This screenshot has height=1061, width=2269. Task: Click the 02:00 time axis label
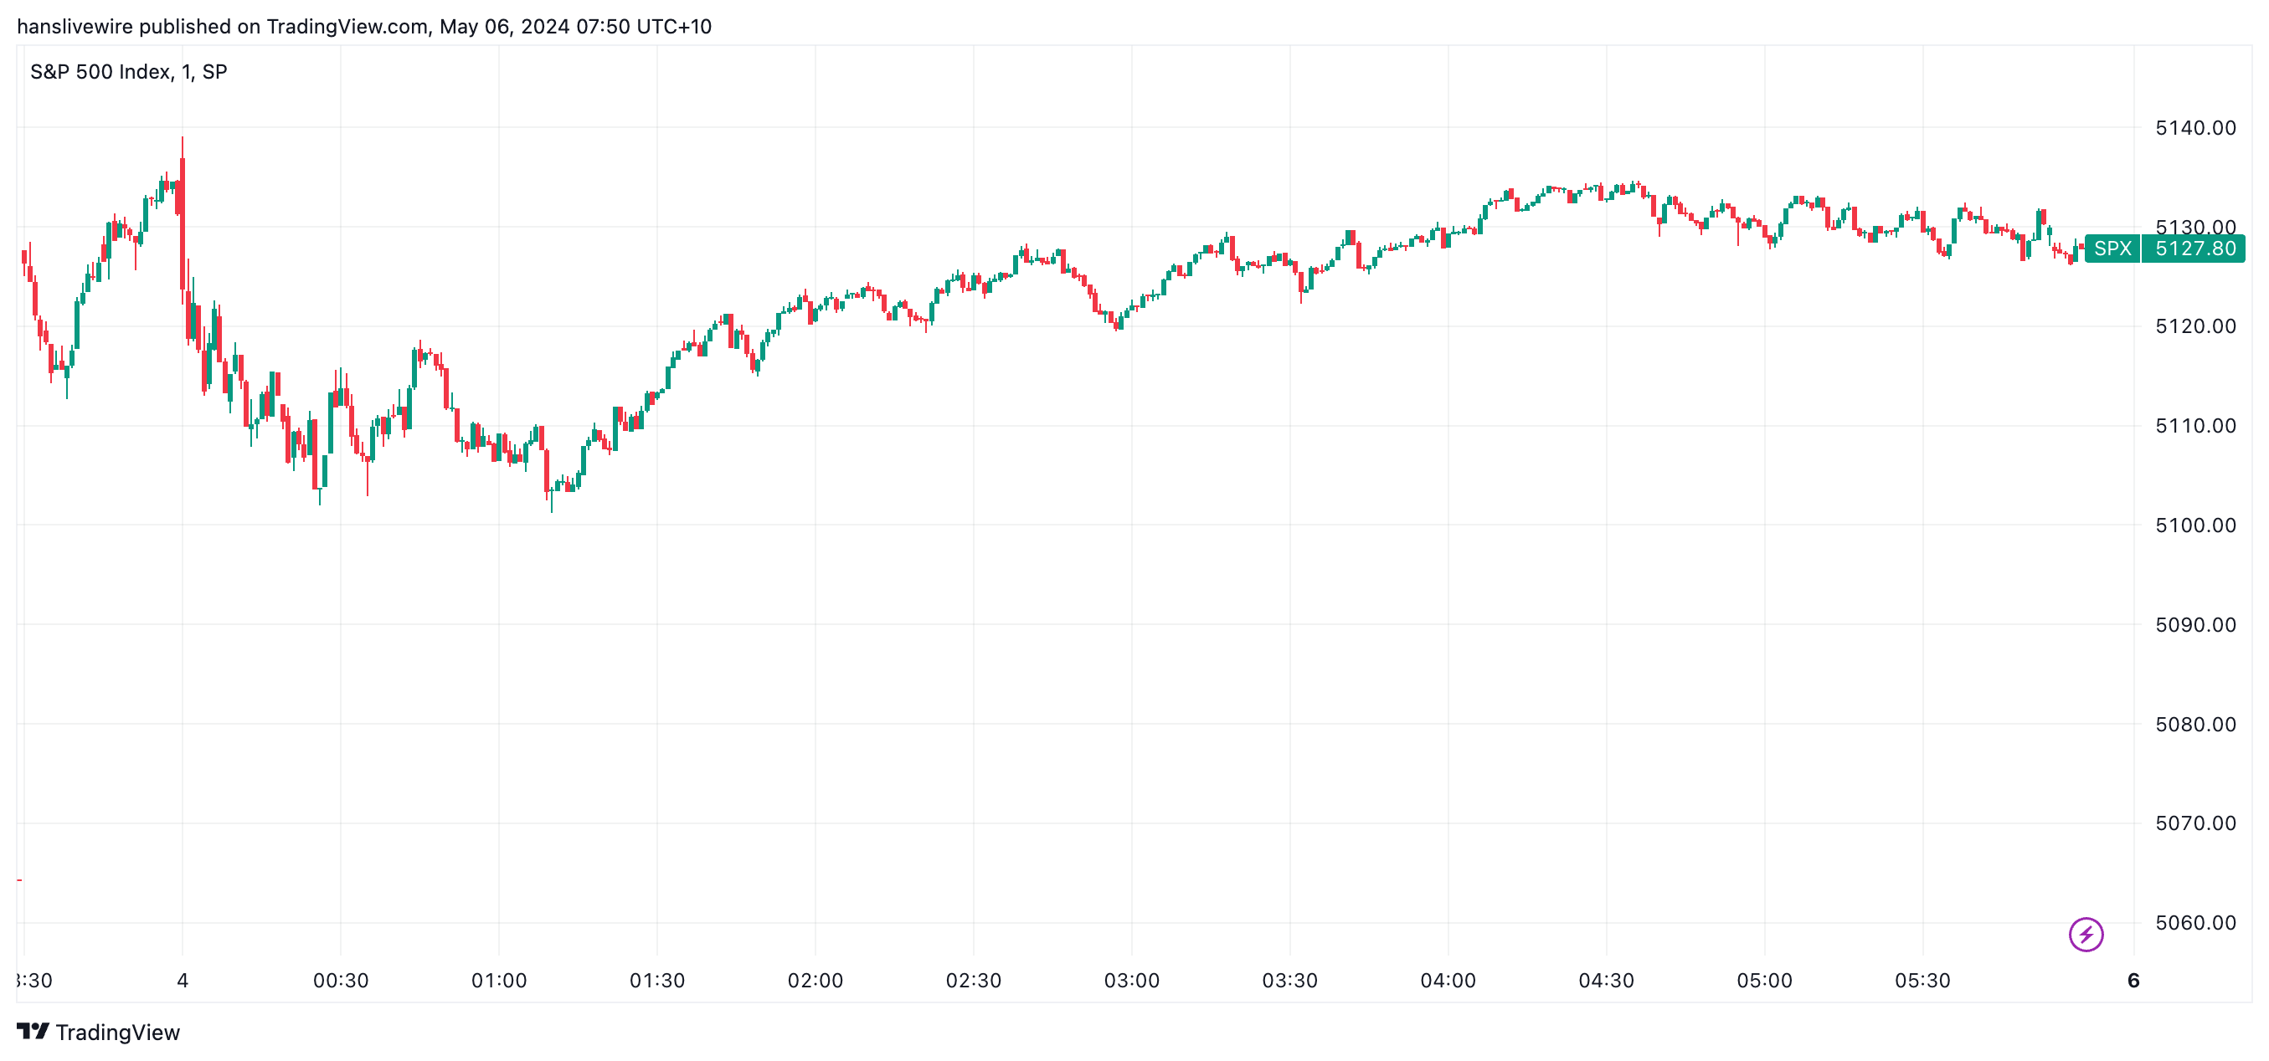point(815,981)
